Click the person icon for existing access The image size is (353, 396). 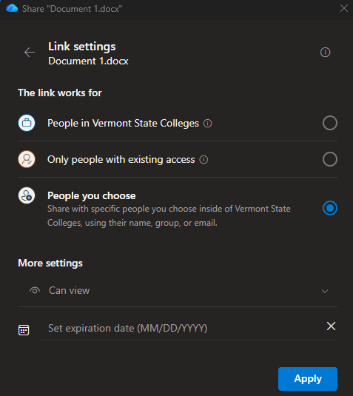coord(27,159)
